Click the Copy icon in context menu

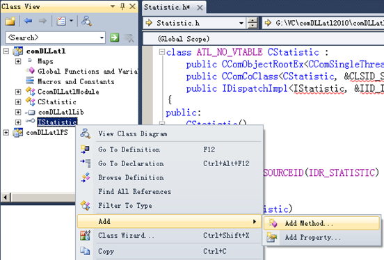pyautogui.click(x=86, y=251)
